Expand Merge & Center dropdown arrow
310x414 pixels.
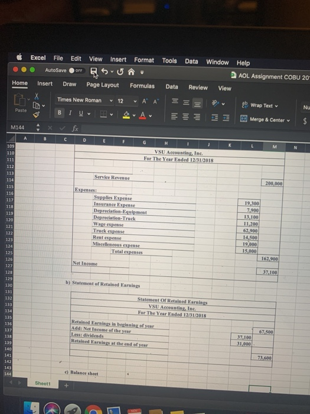pos(288,121)
